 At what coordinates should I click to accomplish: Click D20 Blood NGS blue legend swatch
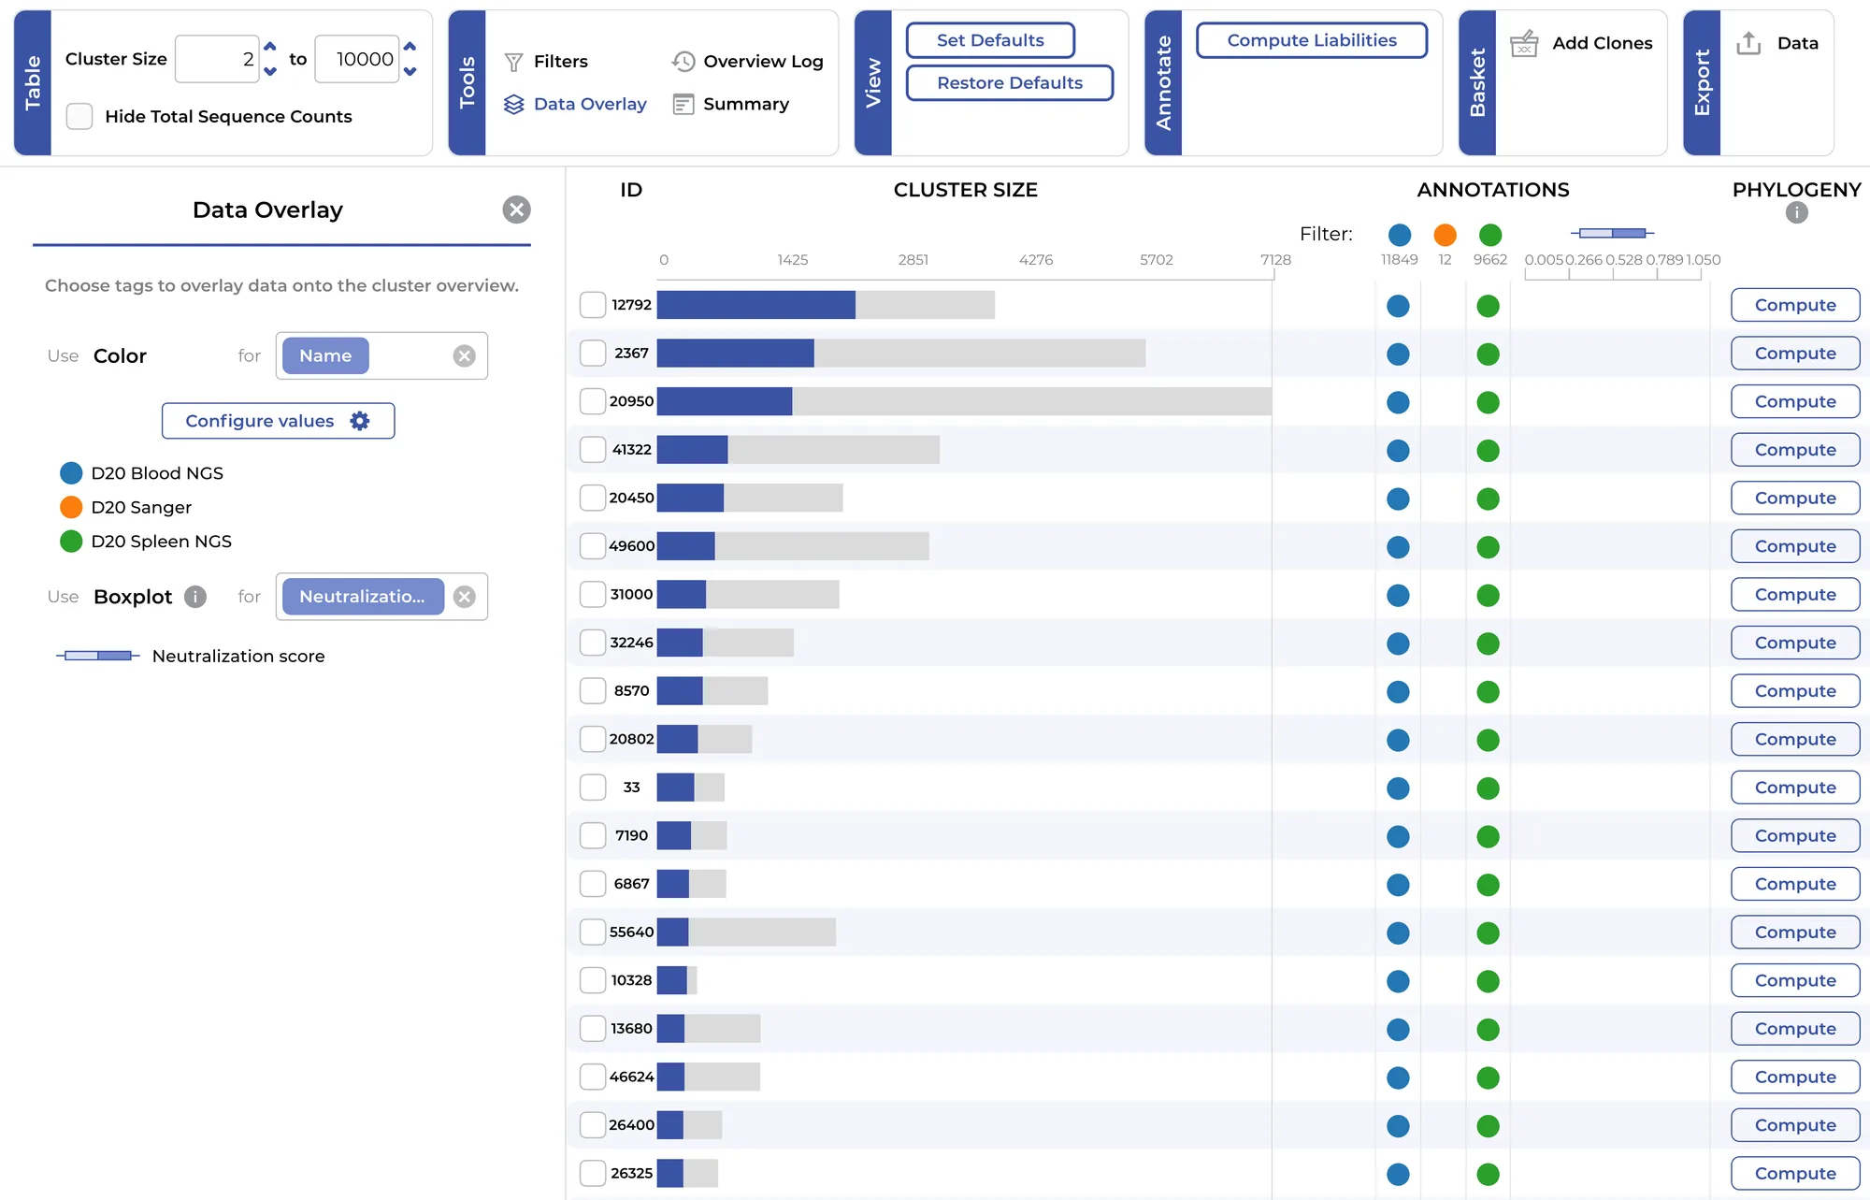pyautogui.click(x=71, y=473)
